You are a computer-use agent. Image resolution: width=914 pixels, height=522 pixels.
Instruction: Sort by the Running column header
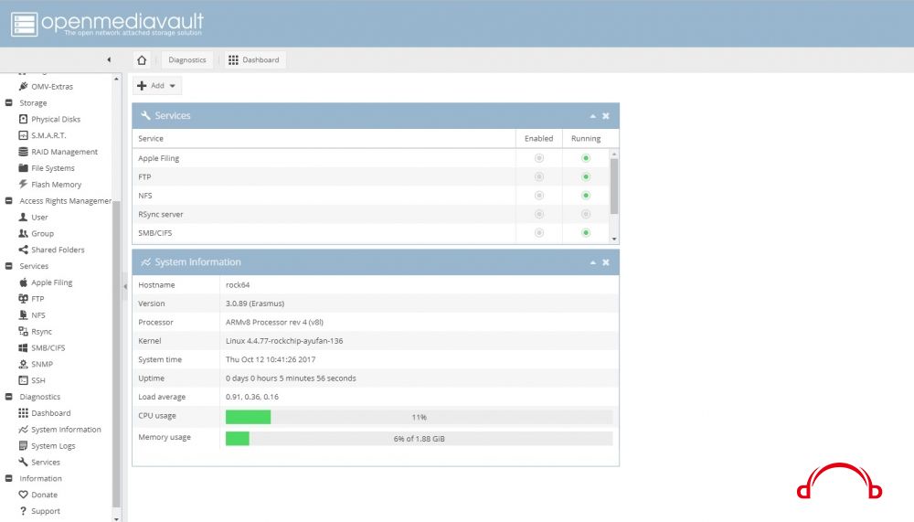[x=586, y=138]
